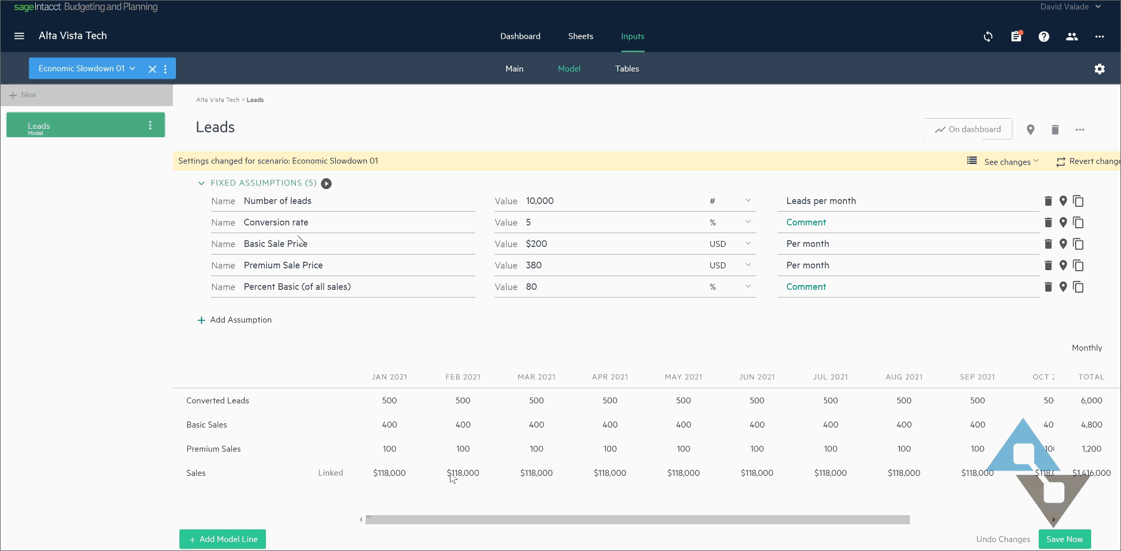Go to the Sheets tab
Image resolution: width=1121 pixels, height=551 pixels.
click(x=580, y=36)
